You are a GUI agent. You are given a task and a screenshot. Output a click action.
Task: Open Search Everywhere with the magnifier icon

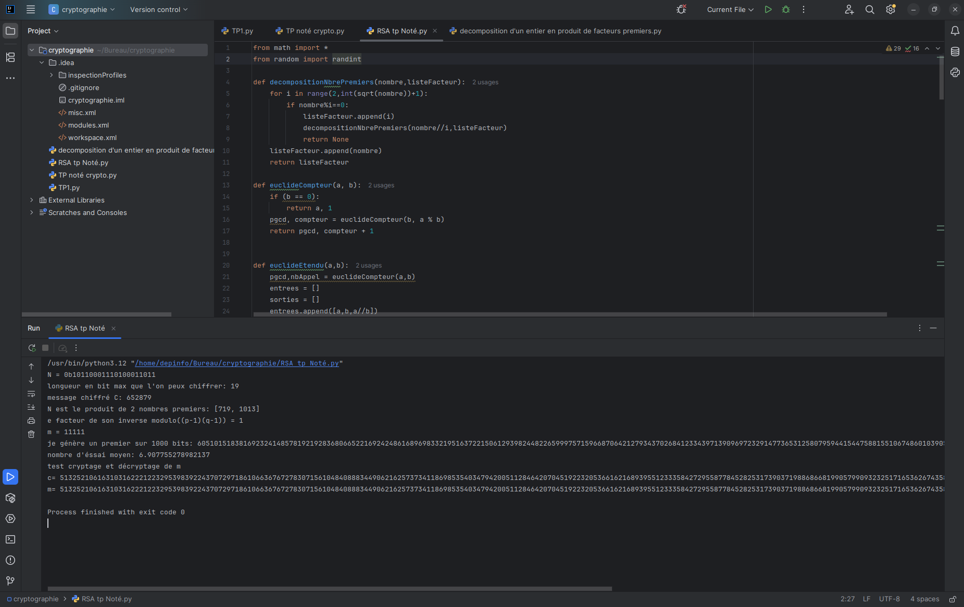[x=870, y=9]
